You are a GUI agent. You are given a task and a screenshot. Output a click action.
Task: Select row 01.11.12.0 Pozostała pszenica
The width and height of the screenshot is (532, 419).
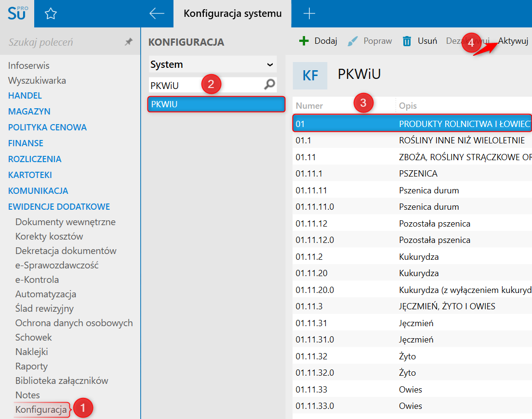click(412, 240)
